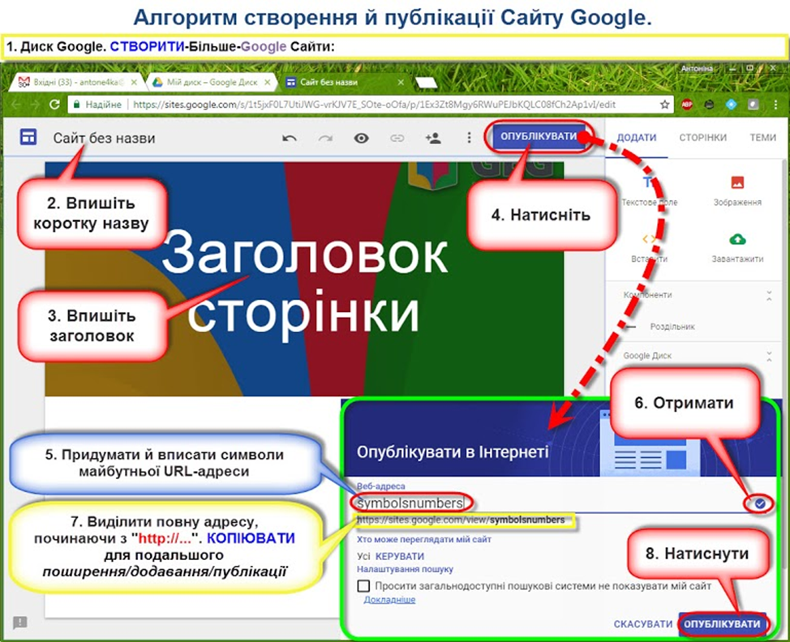Screen dimensions: 790x642
Task: Click the blue checkmark circle near web address
Action: tap(758, 504)
